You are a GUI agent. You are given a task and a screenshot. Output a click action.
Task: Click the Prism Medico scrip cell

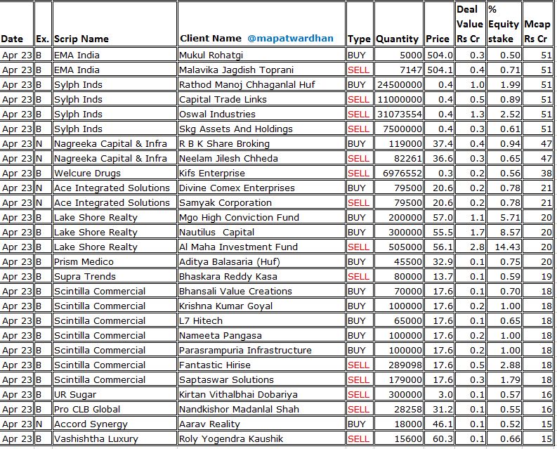click(114, 261)
